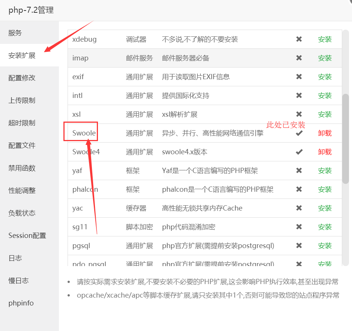The width and height of the screenshot is (352, 331).
Task: Click description 邮件服务器必备
Action: tap(185, 58)
